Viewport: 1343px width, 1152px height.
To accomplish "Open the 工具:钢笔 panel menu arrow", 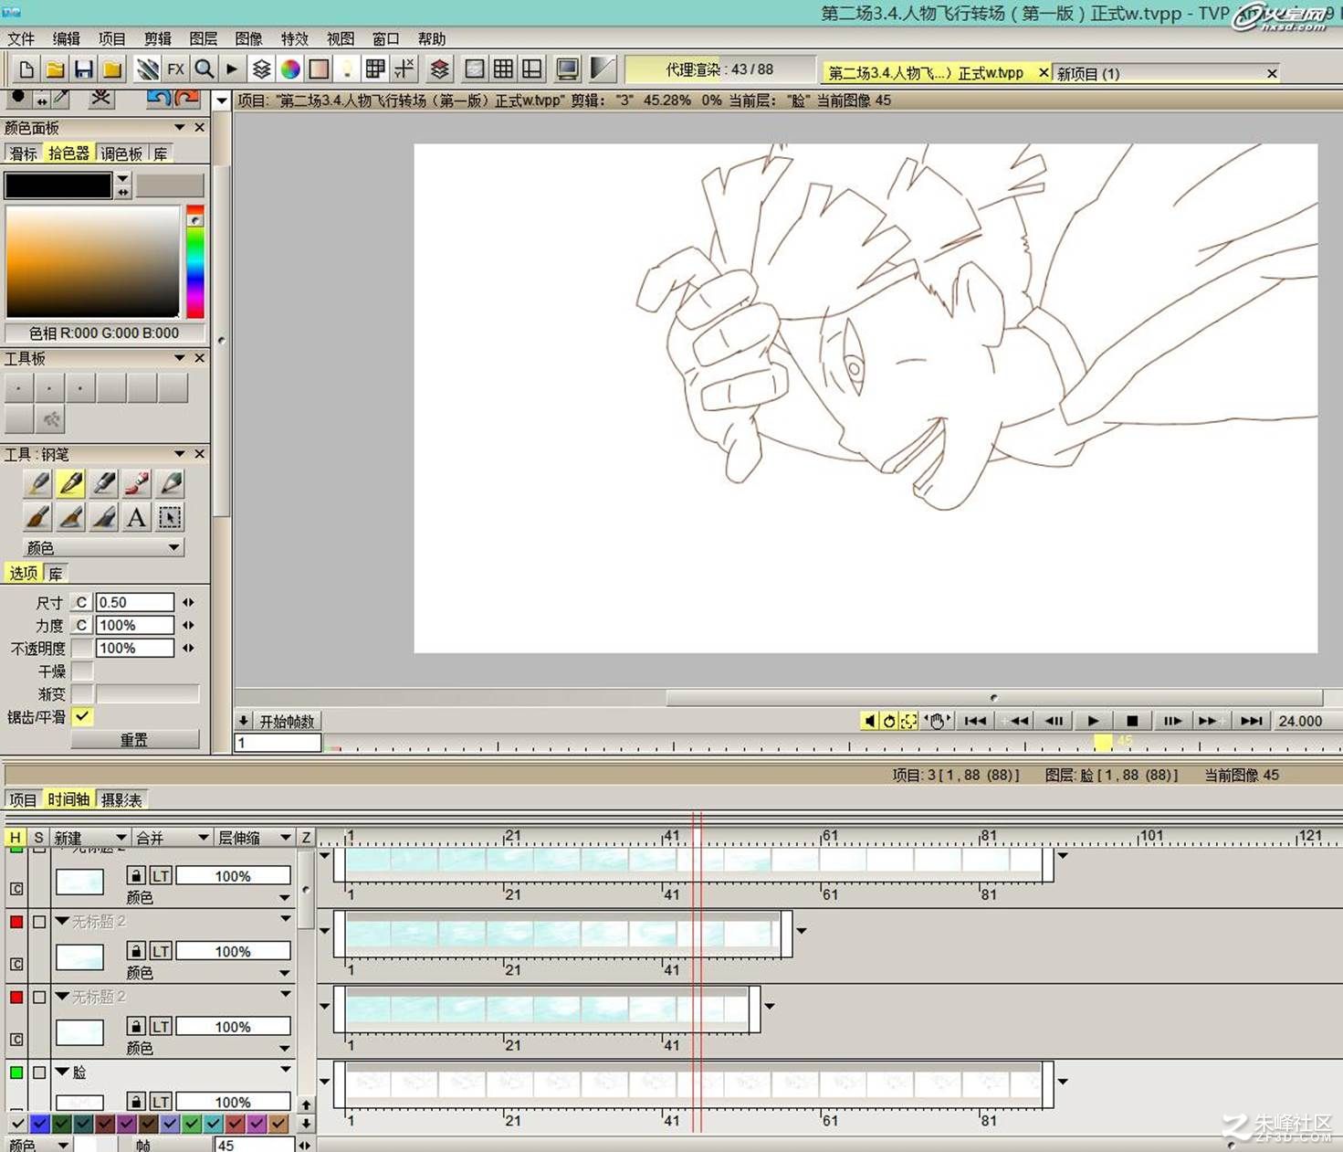I will click(180, 453).
